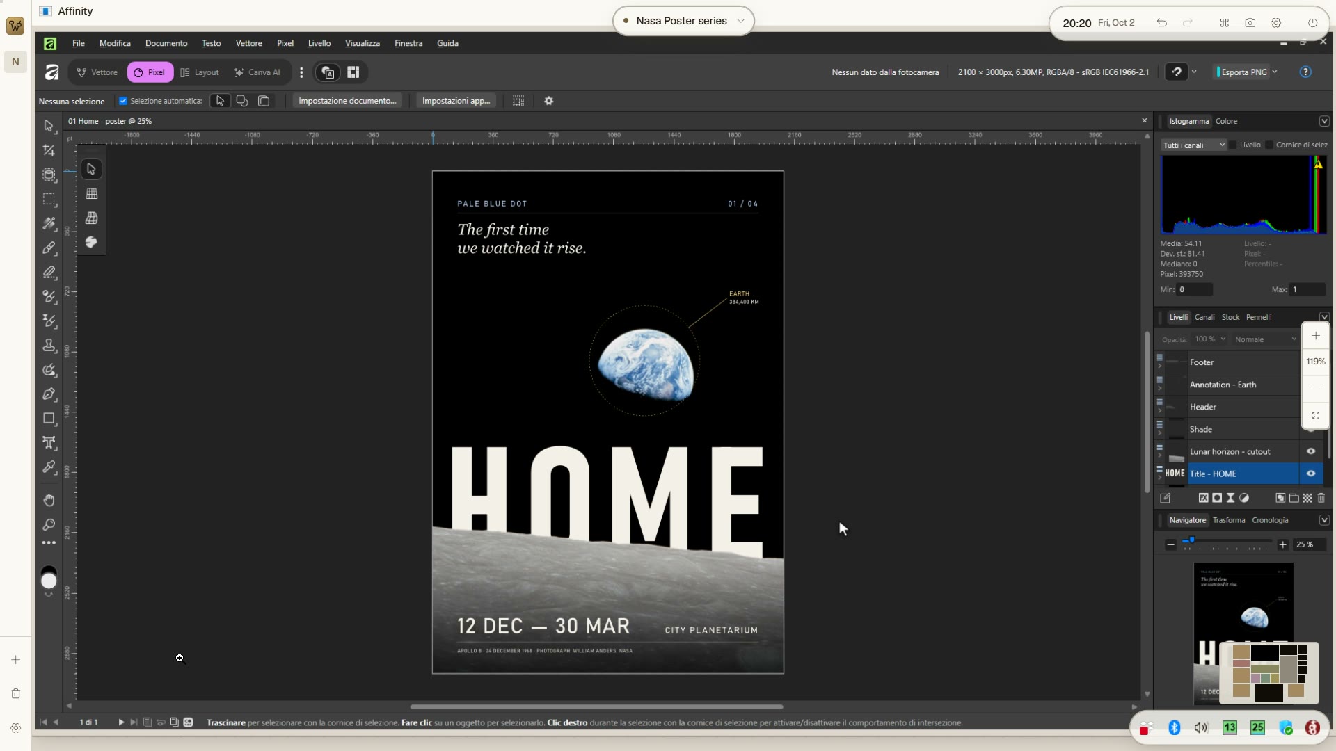Select the Rectangular Marquee selection tool
This screenshot has width=1336, height=751.
tap(49, 200)
